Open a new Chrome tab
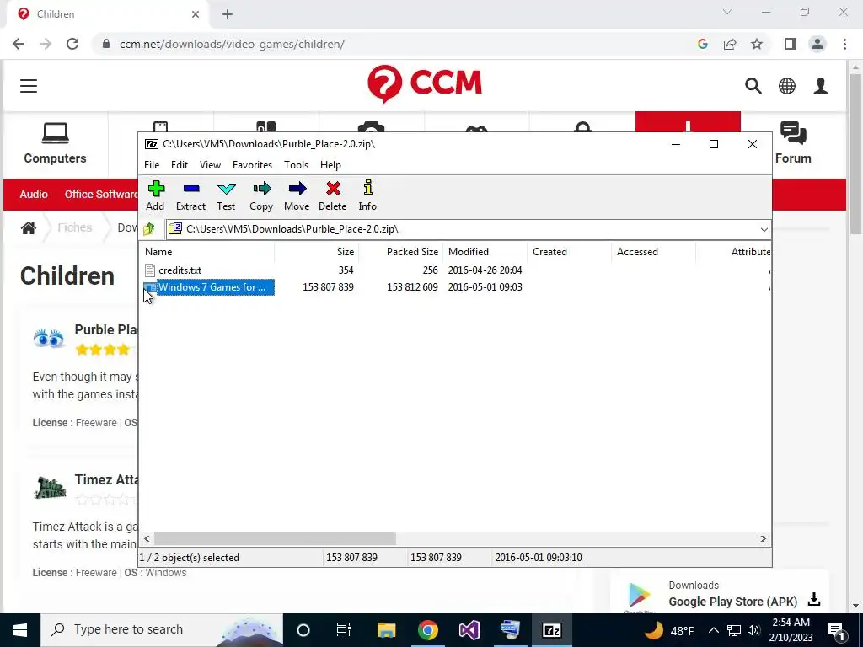Viewport: 863px width, 647px height. (228, 14)
